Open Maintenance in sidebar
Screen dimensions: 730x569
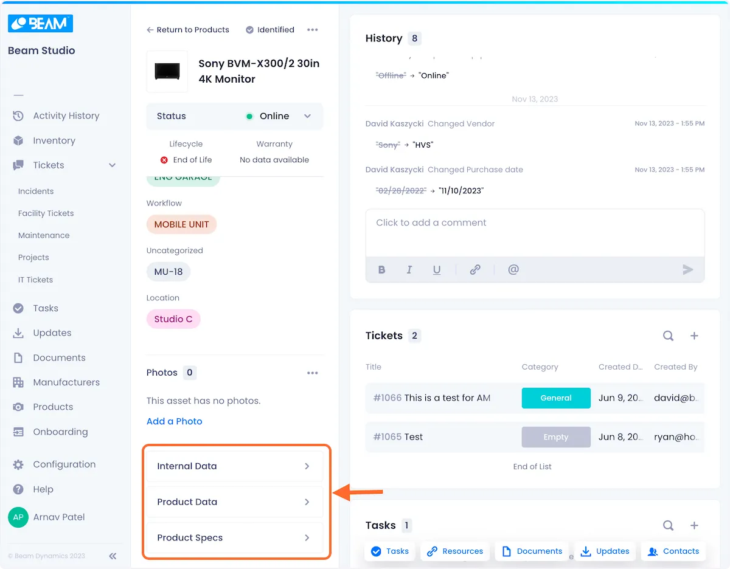click(x=44, y=235)
